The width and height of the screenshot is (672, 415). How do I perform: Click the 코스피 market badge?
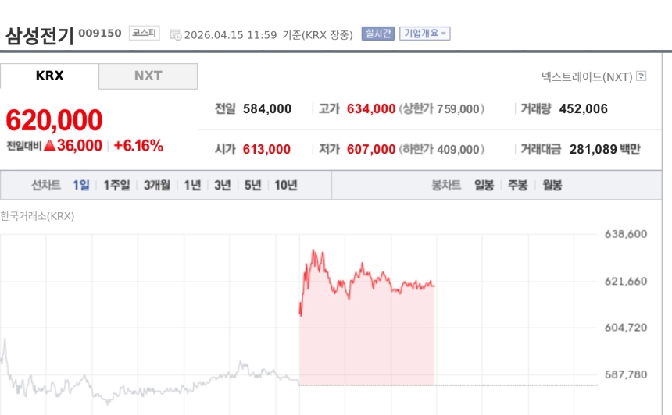click(x=145, y=34)
